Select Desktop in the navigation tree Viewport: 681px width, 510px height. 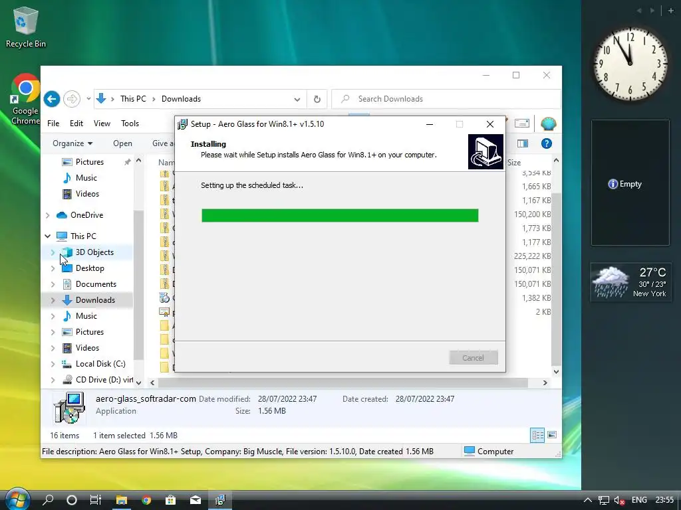click(90, 268)
